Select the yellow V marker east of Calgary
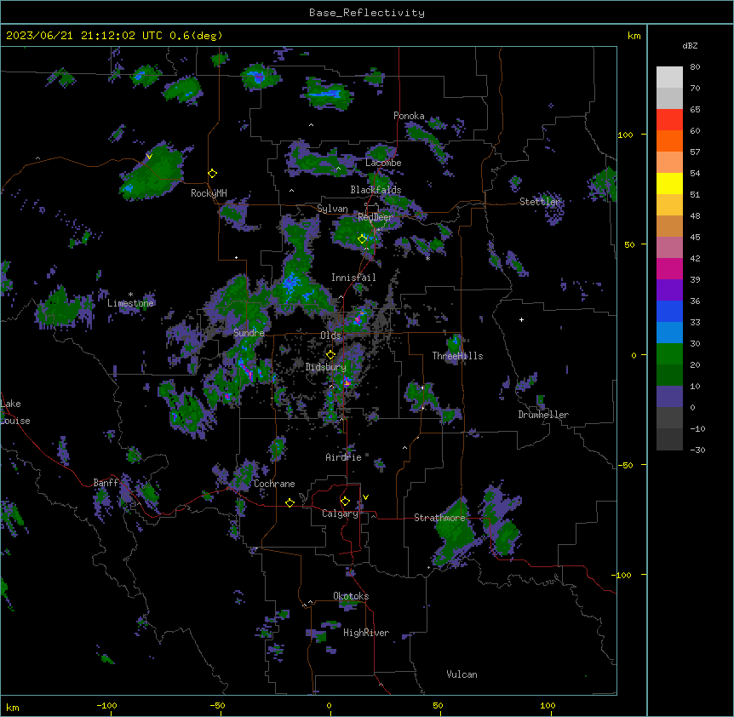This screenshot has height=717, width=734. point(365,497)
